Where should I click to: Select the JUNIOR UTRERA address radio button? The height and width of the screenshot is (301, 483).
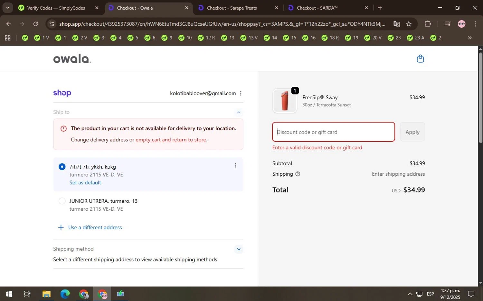click(x=62, y=201)
